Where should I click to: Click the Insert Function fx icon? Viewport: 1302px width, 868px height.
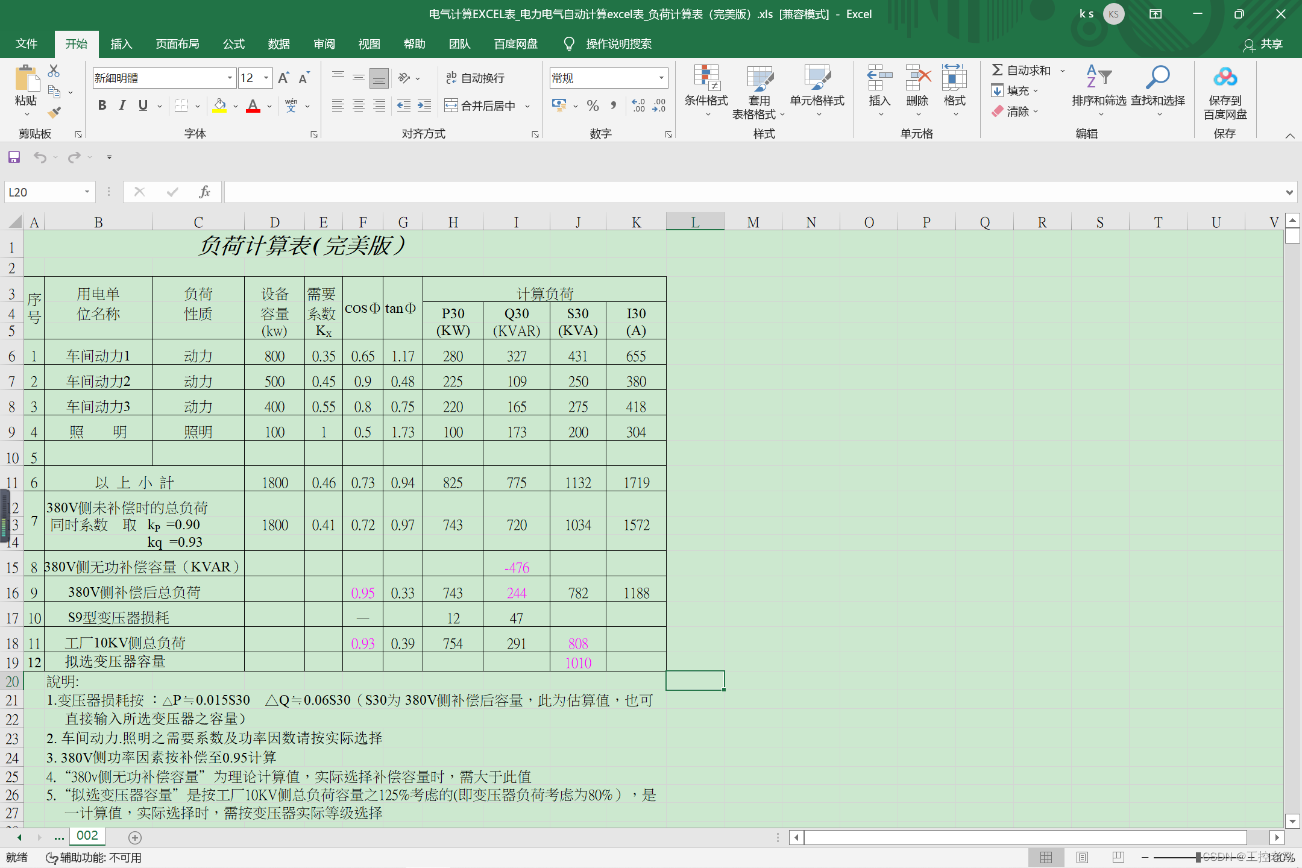coord(204,192)
